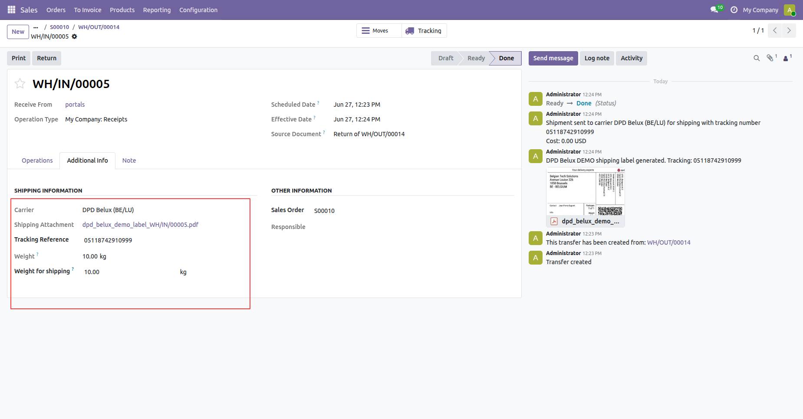803x419 pixels.
Task: Go to next record arrow
Action: pos(789,30)
